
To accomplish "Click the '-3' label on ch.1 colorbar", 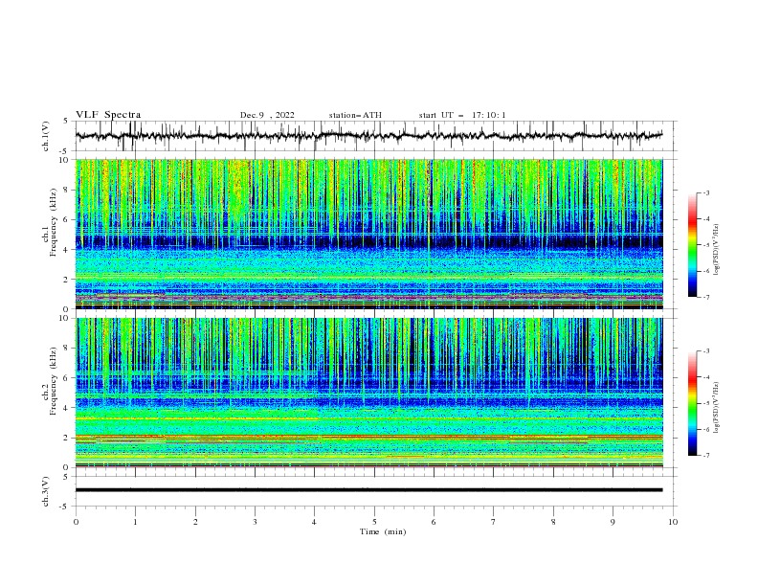I will coord(705,192).
